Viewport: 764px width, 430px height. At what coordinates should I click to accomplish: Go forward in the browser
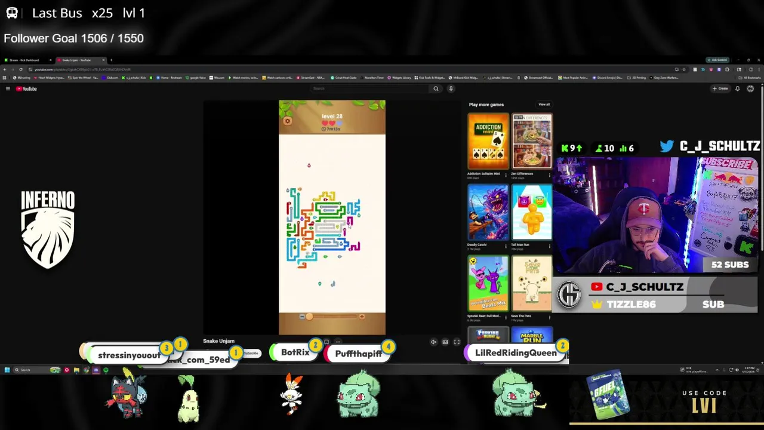[13, 69]
